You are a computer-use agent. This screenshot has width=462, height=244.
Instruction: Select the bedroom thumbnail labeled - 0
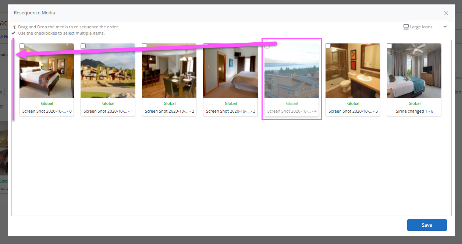(x=47, y=71)
